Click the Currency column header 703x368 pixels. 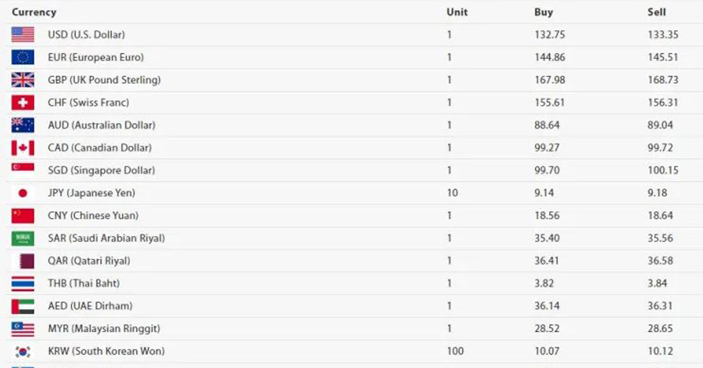(x=34, y=12)
